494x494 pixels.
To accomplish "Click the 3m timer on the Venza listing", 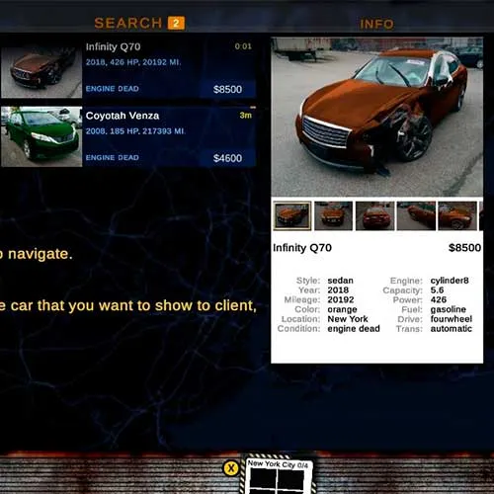I will click(245, 116).
